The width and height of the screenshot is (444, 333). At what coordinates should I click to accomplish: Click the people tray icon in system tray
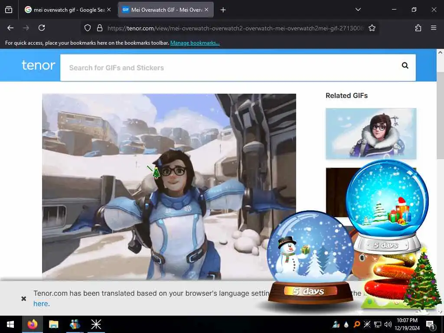click(x=336, y=324)
